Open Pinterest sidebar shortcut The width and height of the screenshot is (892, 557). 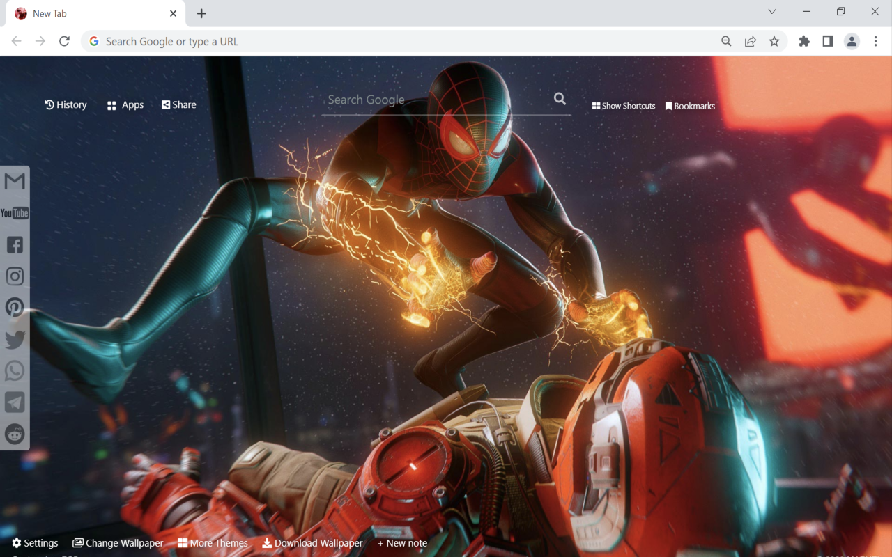point(15,308)
